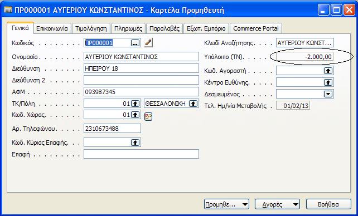Click the Διεύθυνση field with ΗΠΕΙΡΟΥ 18
358x216 pixels.
pos(141,68)
